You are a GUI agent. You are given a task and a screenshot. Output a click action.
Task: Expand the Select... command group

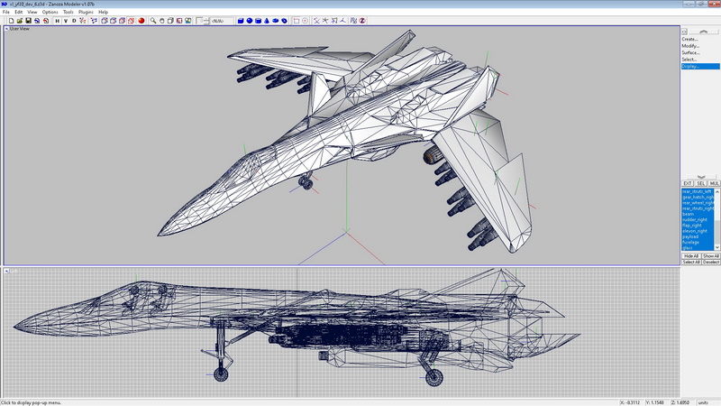pyautogui.click(x=689, y=60)
